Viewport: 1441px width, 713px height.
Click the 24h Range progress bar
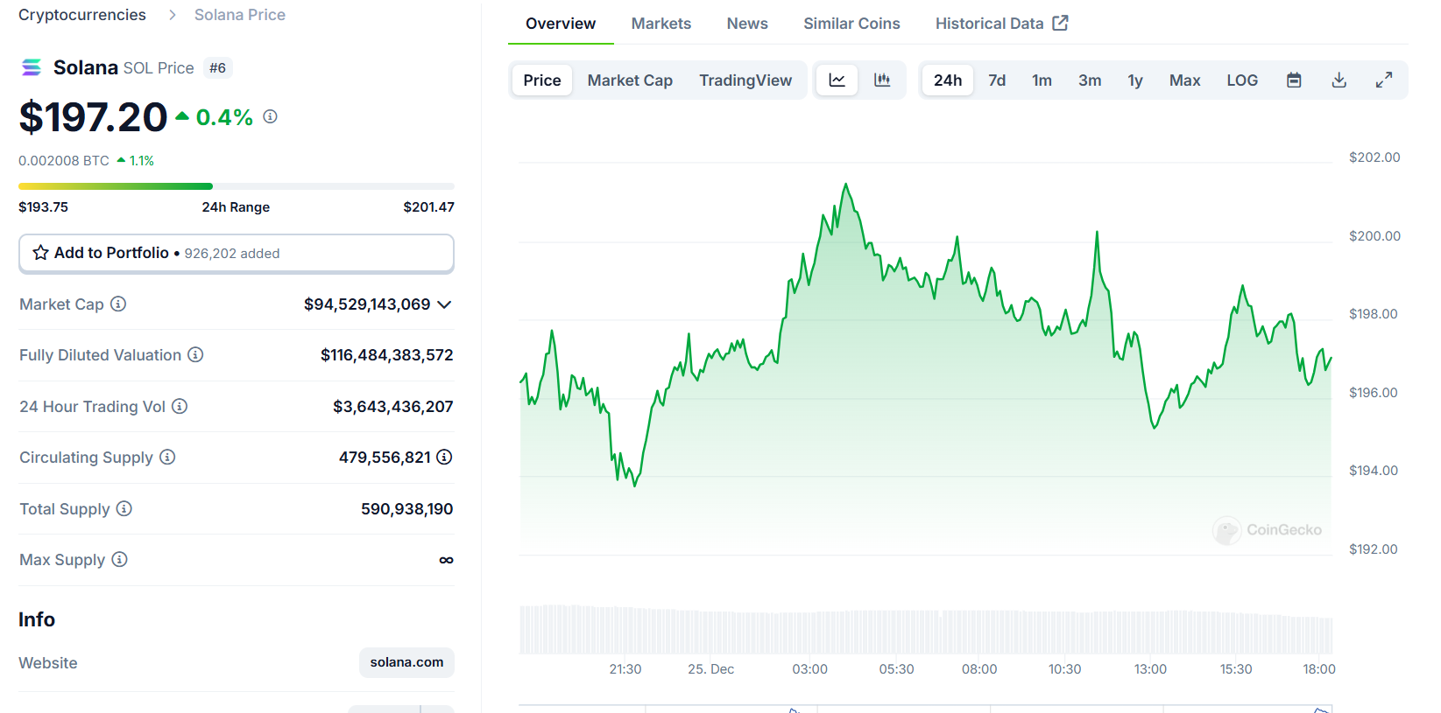tap(237, 186)
